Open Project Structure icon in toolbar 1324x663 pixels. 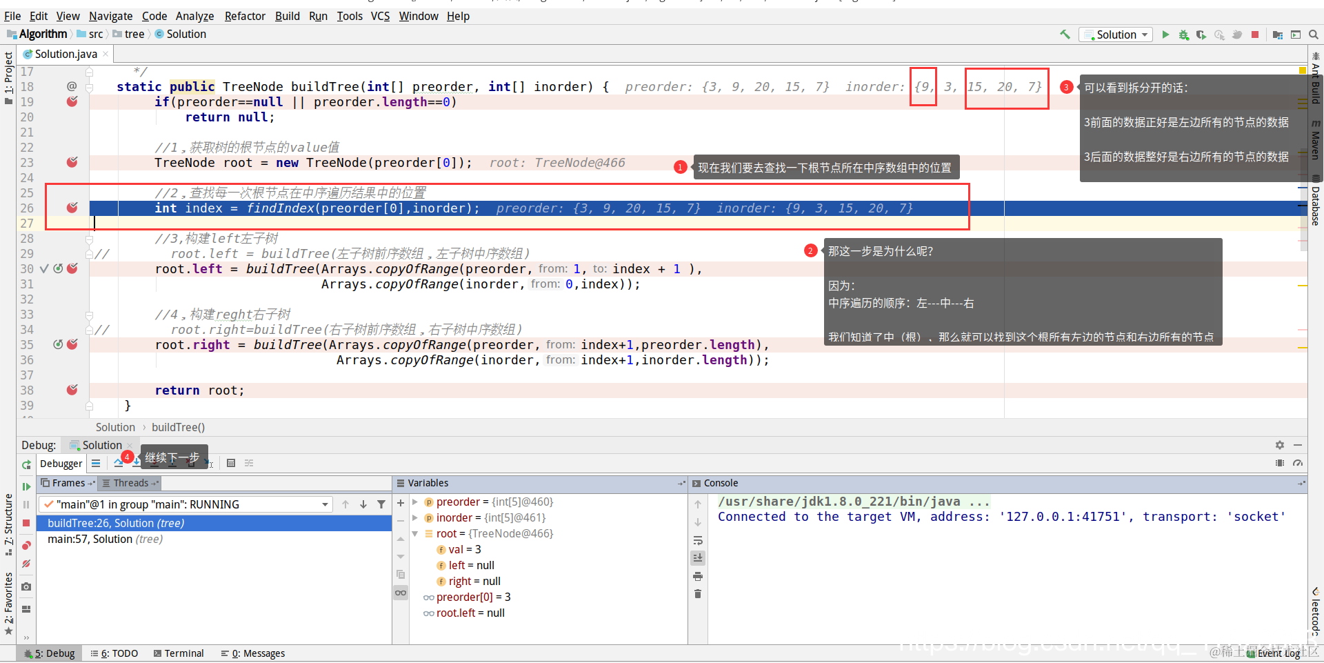1278,34
